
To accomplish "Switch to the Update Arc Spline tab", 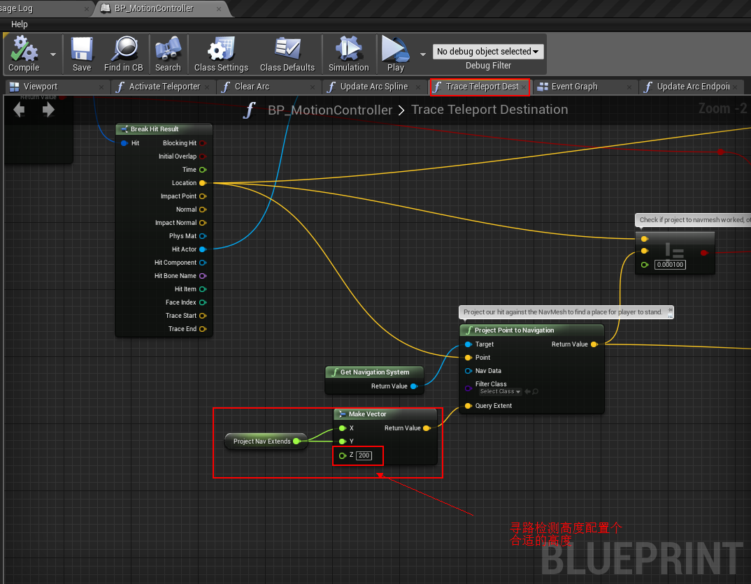I will [373, 87].
